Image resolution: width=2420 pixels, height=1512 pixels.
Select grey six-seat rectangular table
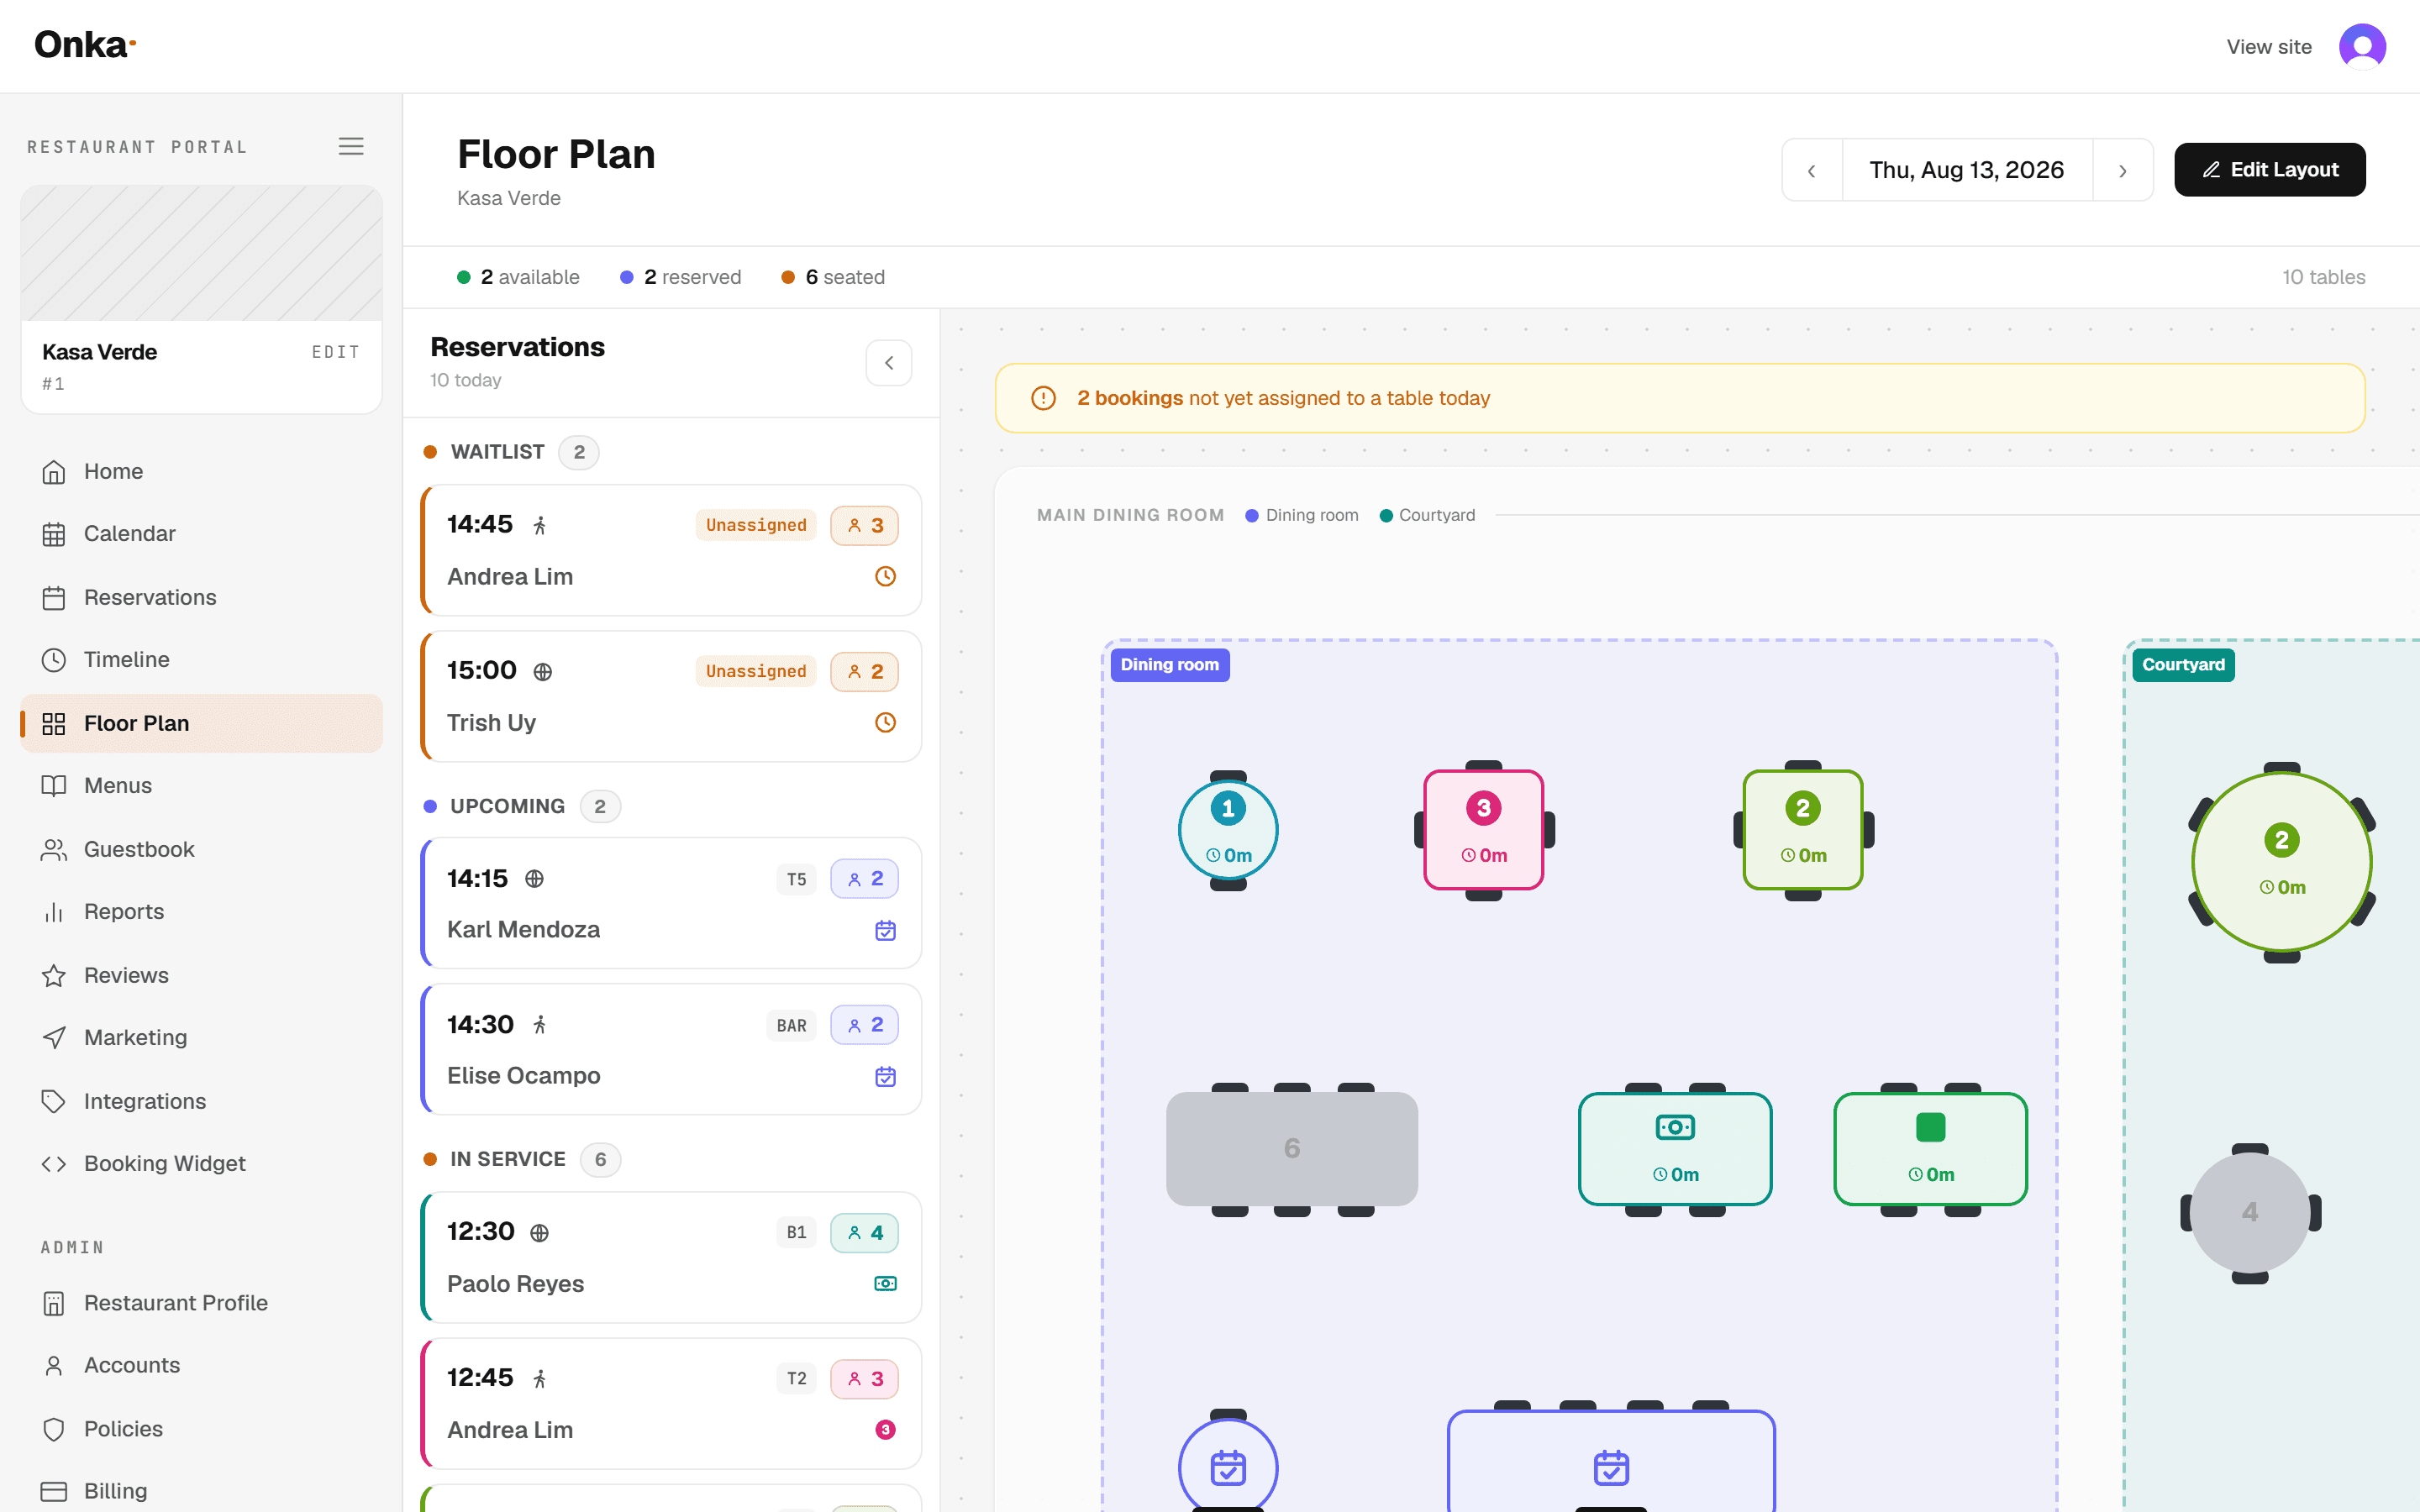click(x=1292, y=1149)
